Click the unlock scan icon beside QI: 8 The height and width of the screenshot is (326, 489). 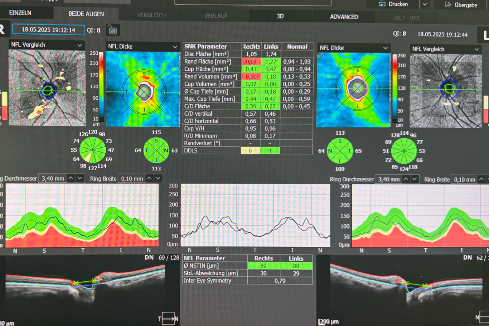coord(113,30)
